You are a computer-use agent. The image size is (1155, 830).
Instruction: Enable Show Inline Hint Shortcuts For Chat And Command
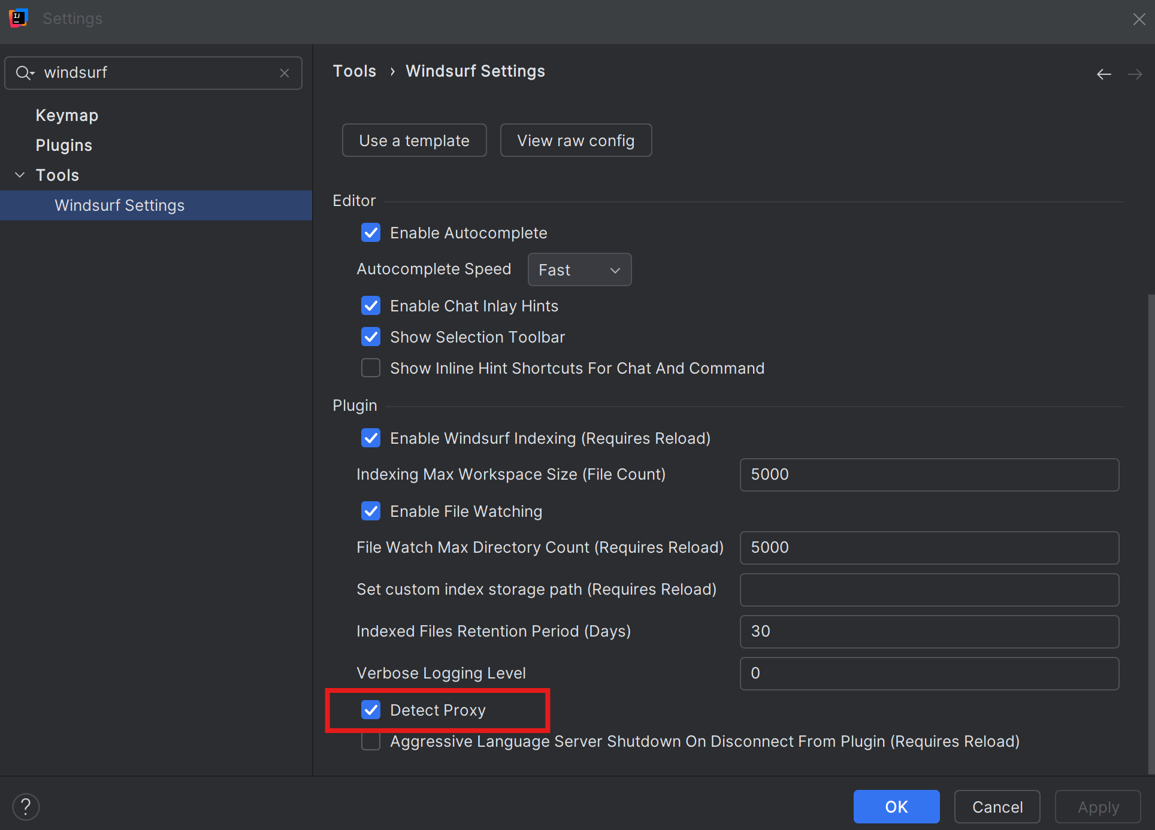pos(371,368)
